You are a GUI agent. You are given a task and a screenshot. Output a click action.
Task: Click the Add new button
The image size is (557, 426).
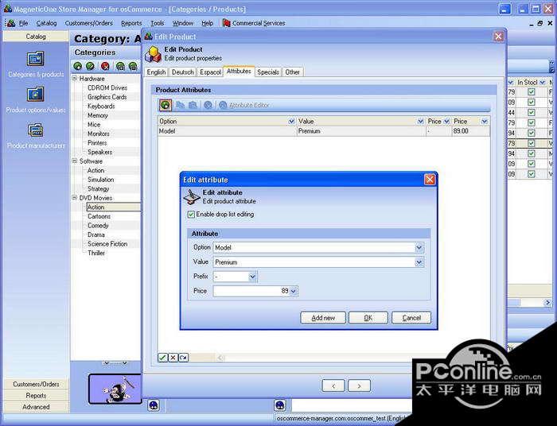coord(323,318)
